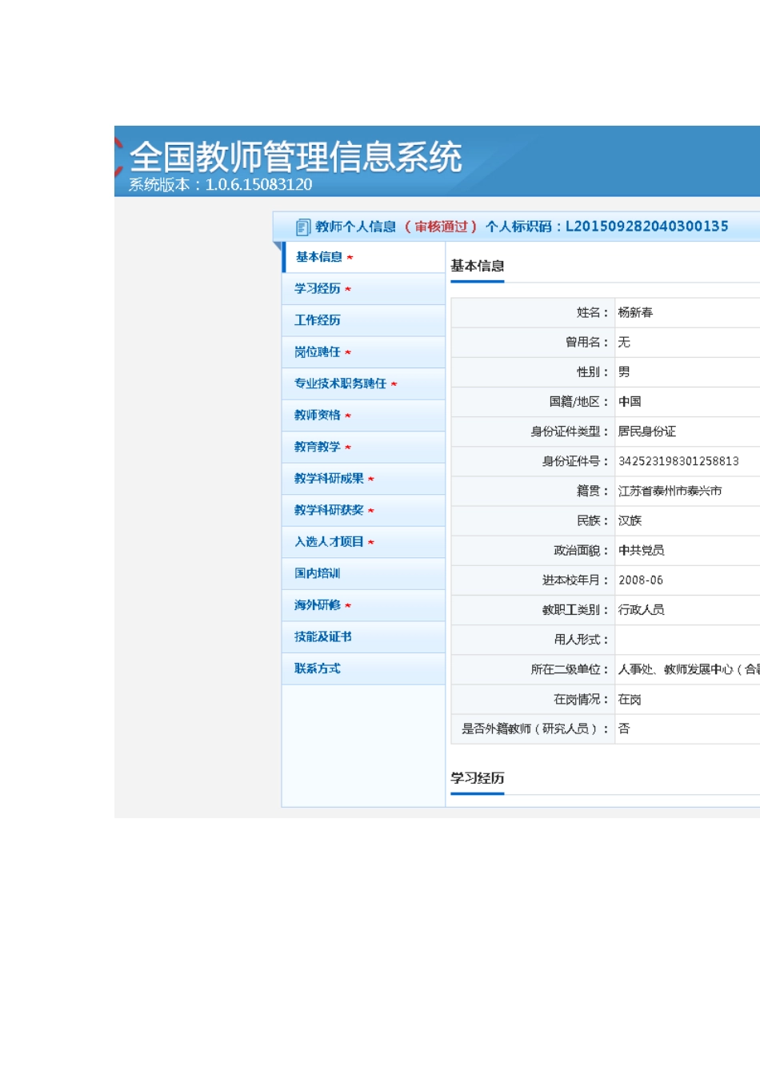Screen dimensions: 760x1076
Task: Open the 岗位聘任 section
Action: pyautogui.click(x=318, y=352)
